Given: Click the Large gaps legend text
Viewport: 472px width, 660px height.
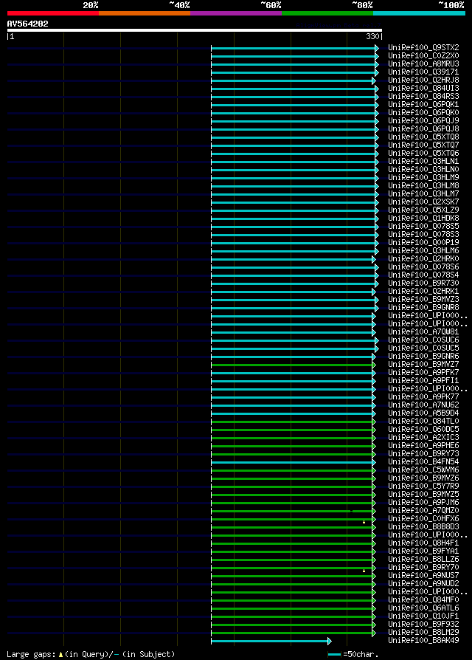Looking at the screenshot, I should [32, 654].
